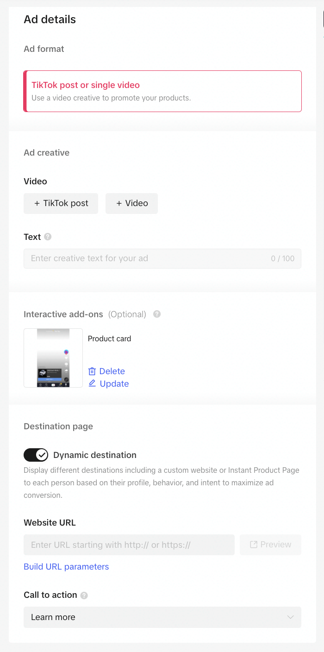Open Call to action help icon

point(84,596)
